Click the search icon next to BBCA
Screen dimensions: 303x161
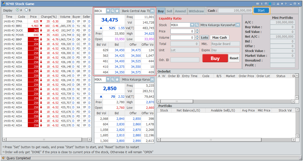(x=113, y=11)
